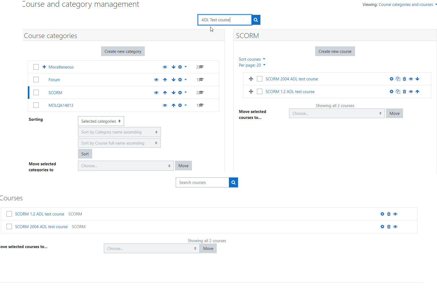Edit SCORM 1.2 course in Courses search results
The width and height of the screenshot is (437, 295).
pos(382,214)
